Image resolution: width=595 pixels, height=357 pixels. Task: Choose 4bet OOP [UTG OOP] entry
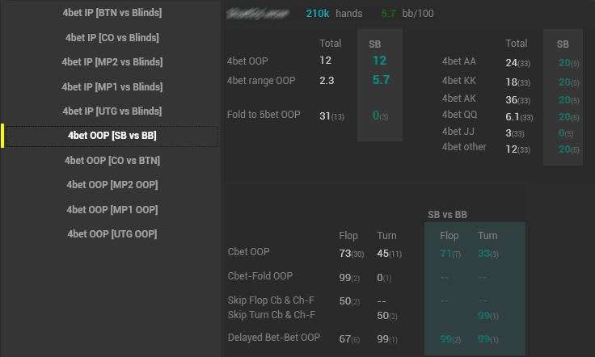112,234
